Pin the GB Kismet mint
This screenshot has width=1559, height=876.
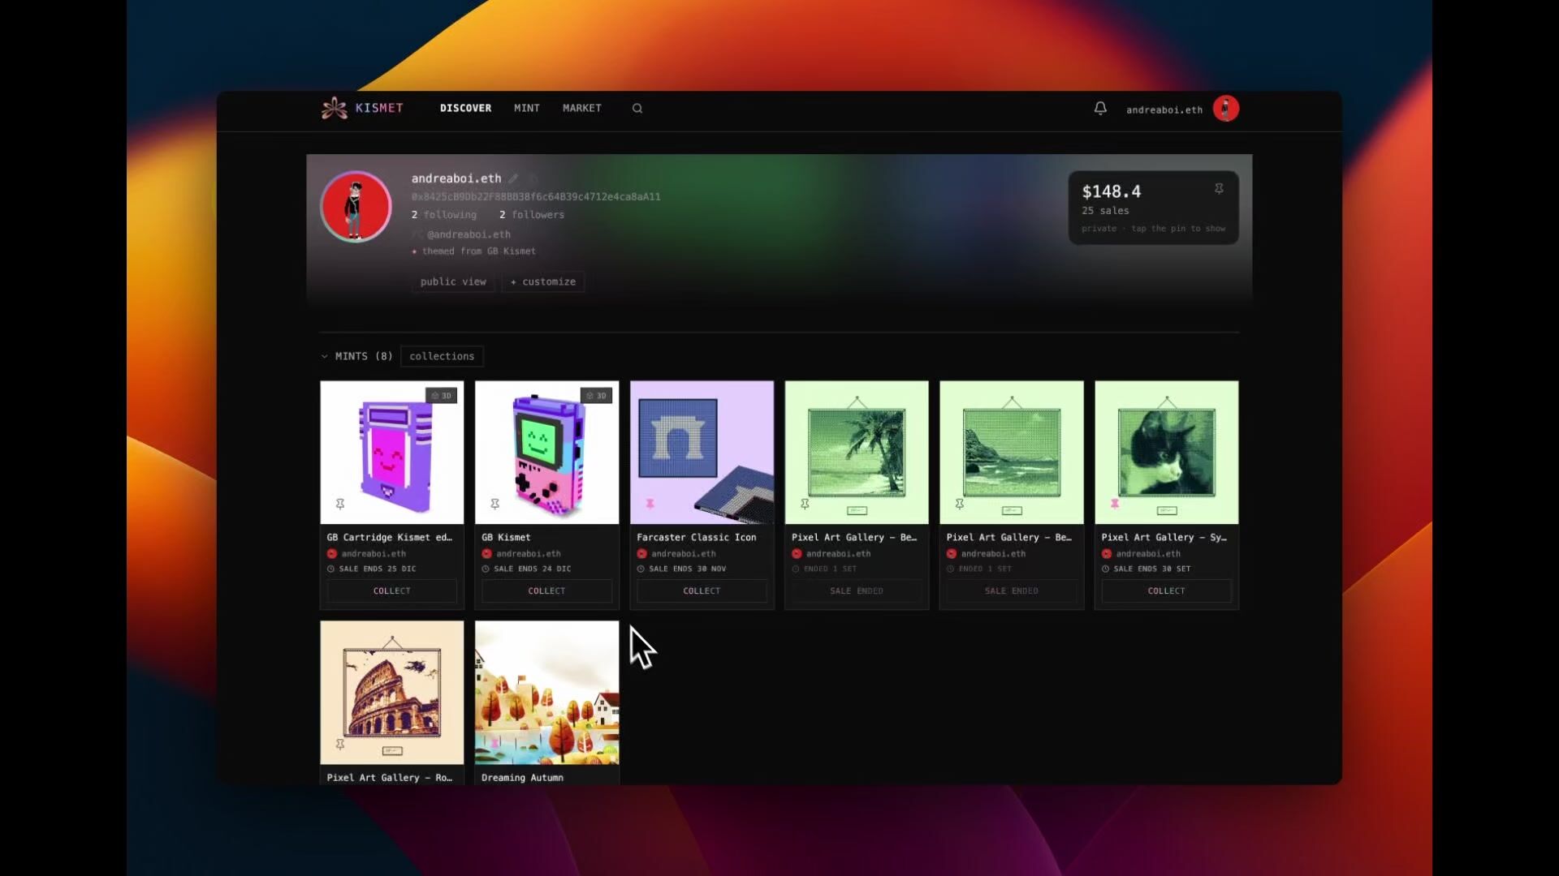click(x=494, y=504)
